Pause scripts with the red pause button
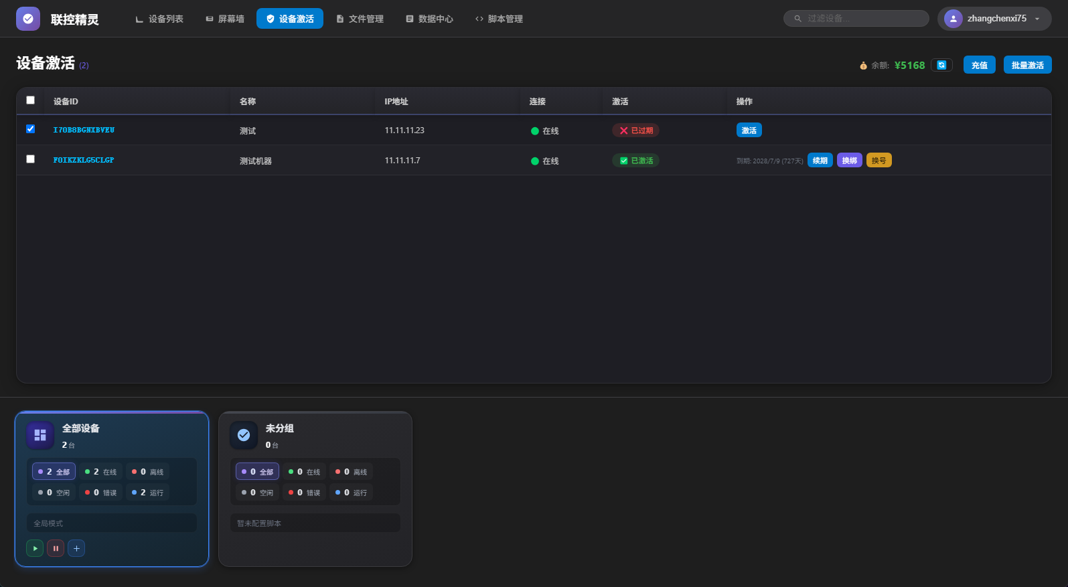The width and height of the screenshot is (1068, 587). pyautogui.click(x=56, y=548)
